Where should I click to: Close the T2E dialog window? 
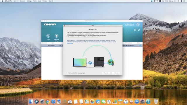pyautogui.click(x=65, y=26)
